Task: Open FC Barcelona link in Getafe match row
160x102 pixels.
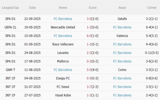Action: [x=63, y=19]
